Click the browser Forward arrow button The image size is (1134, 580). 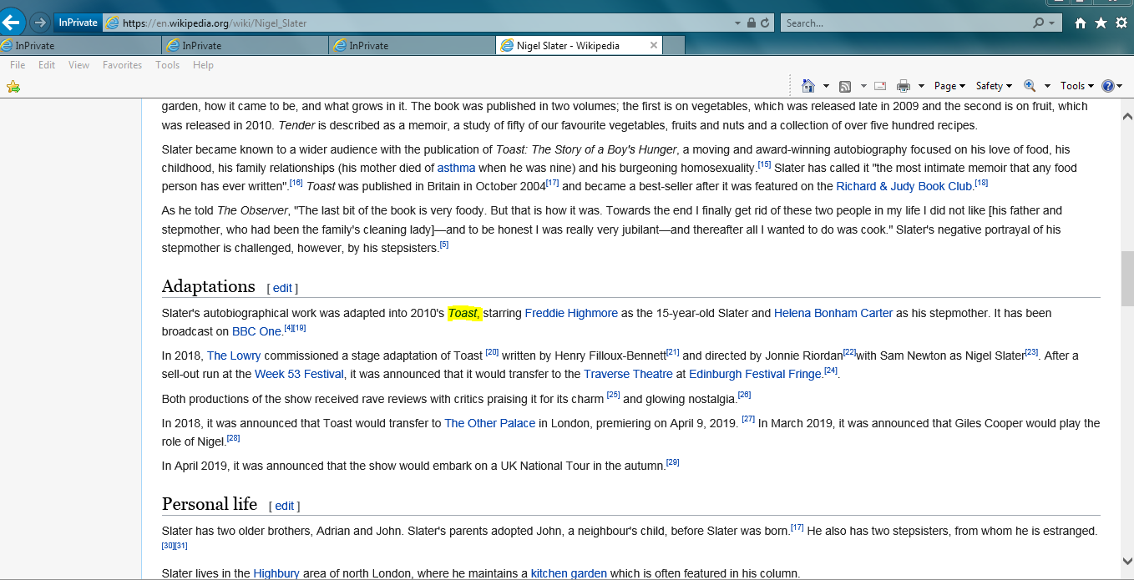[x=39, y=23]
